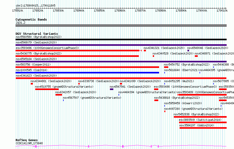This screenshot has width=234, height=149.
Task: Select the 178980k ruler tick label
Action: [161, 11]
